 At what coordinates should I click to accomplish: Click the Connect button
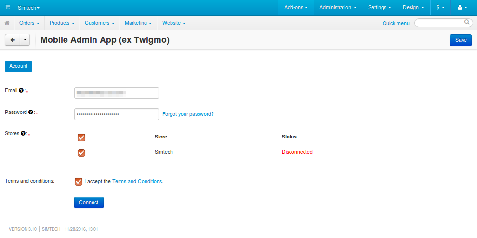[89, 202]
